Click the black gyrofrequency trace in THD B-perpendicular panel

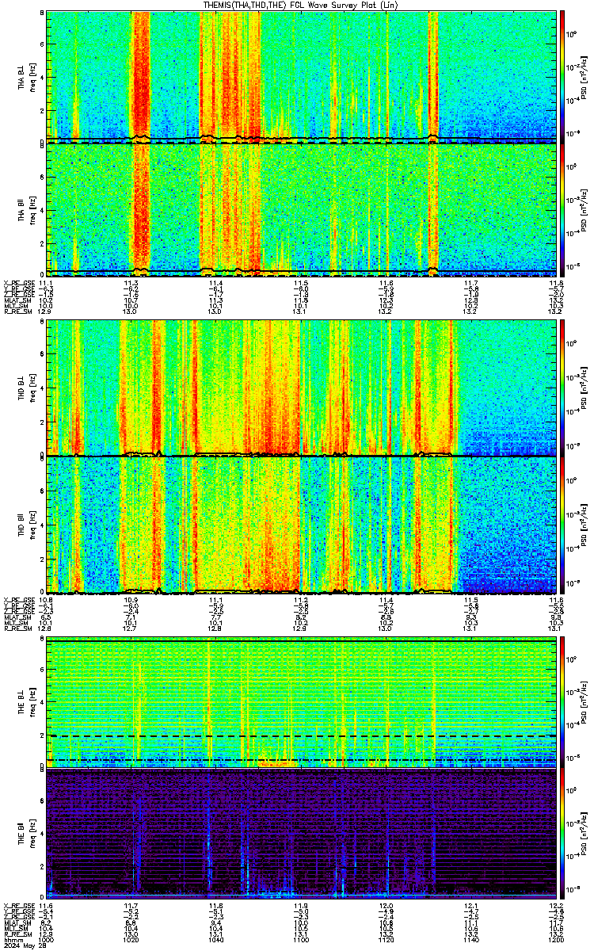301,453
